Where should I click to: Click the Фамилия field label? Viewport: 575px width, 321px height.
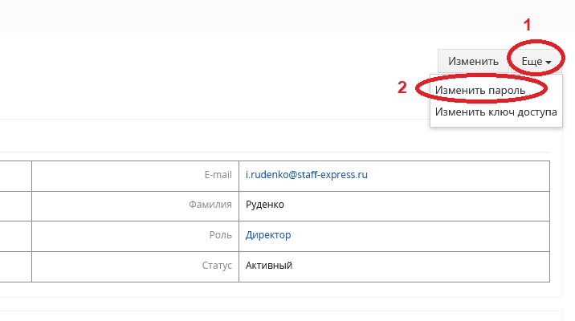pyautogui.click(x=210, y=205)
